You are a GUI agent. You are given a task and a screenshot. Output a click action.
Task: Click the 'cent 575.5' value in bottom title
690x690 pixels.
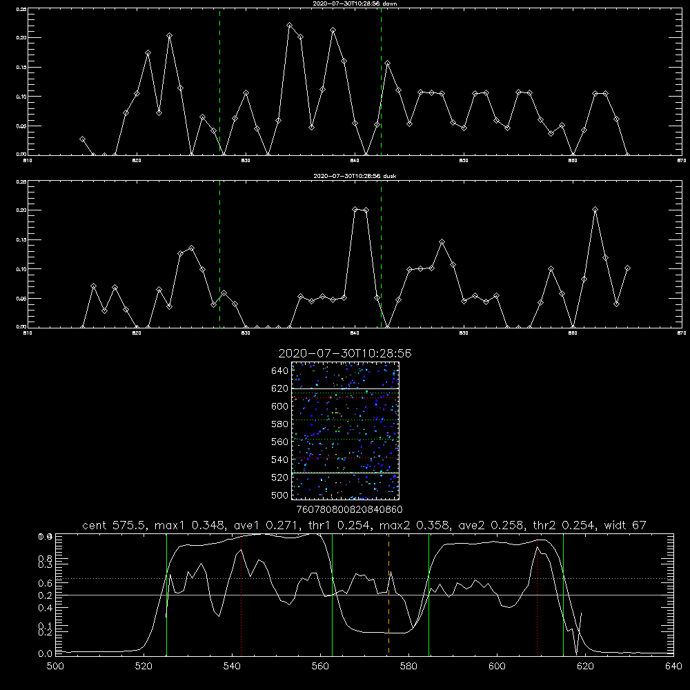tap(116, 525)
